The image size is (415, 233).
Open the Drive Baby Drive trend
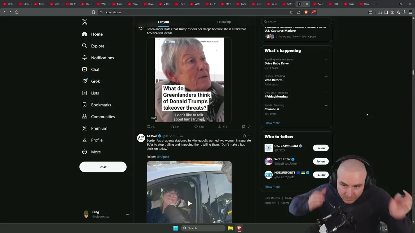(277, 63)
